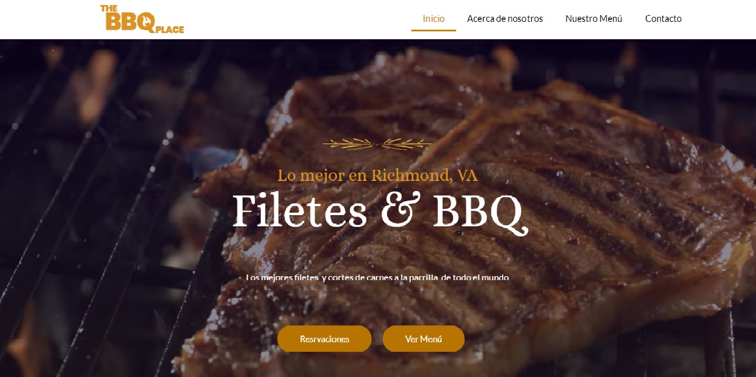Click the orange underline beneath Inicio
Screen dimensions: 756x377
tap(434, 30)
